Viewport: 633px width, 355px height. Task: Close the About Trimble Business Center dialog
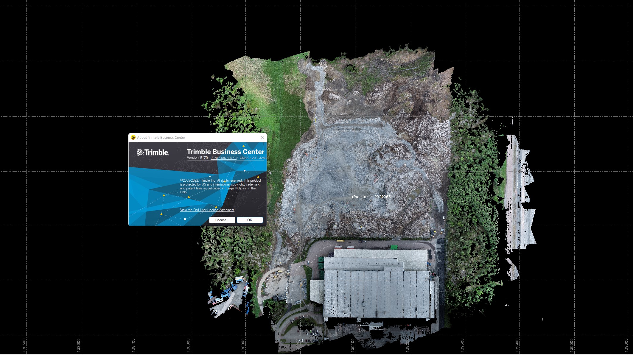point(262,137)
